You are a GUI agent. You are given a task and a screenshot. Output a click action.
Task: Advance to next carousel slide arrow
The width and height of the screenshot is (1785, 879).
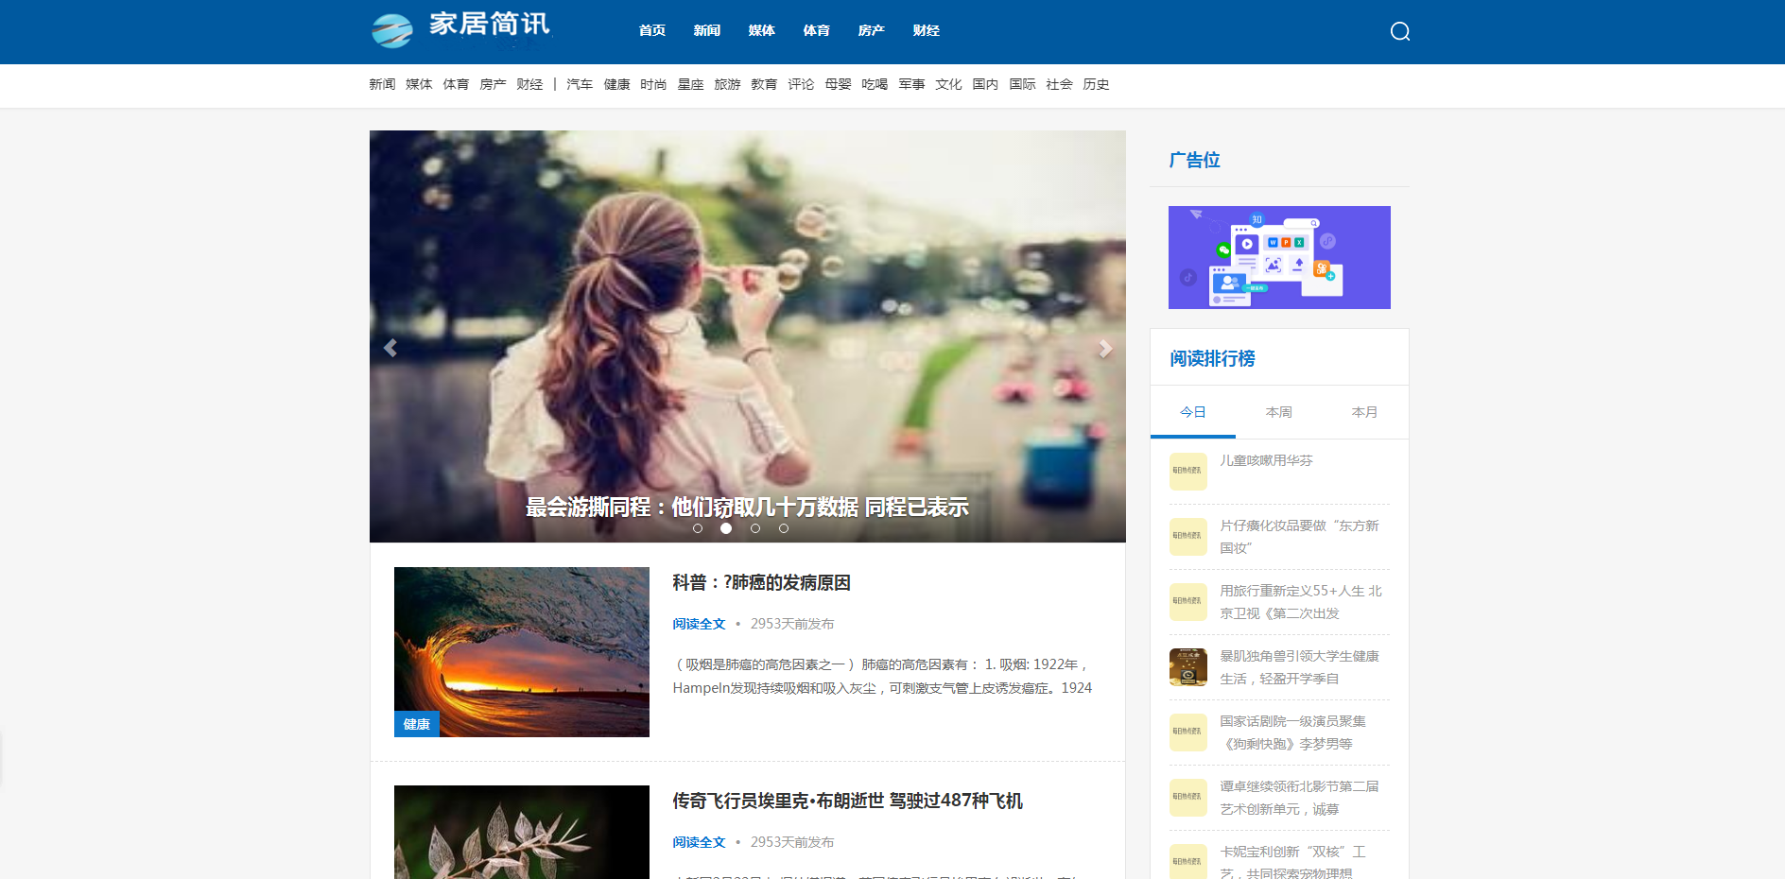[1105, 348]
